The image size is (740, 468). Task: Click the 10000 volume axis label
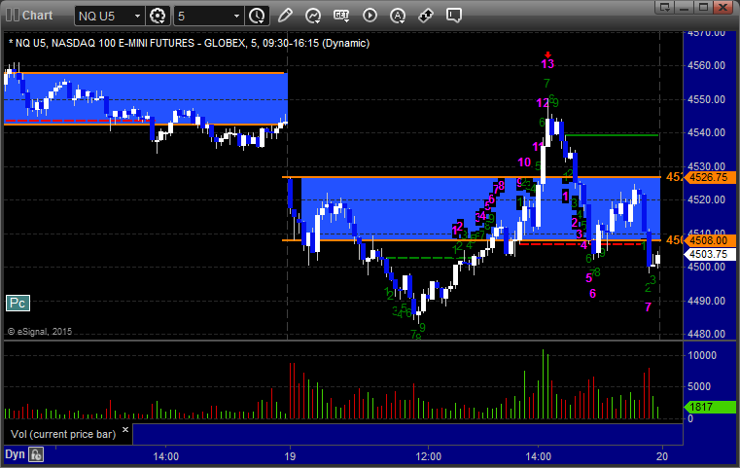702,355
